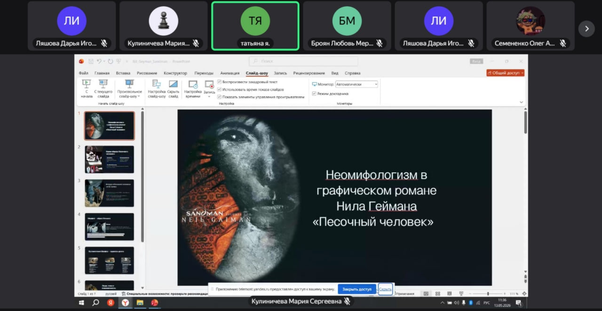Click the Примечания notes button in status bar

point(404,294)
